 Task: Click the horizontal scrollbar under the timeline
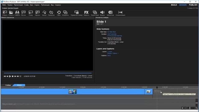coord(99,111)
